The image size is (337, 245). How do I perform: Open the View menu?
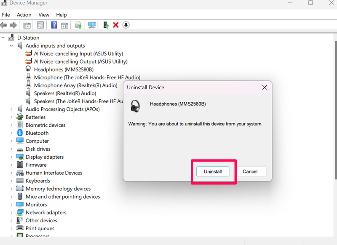(44, 15)
